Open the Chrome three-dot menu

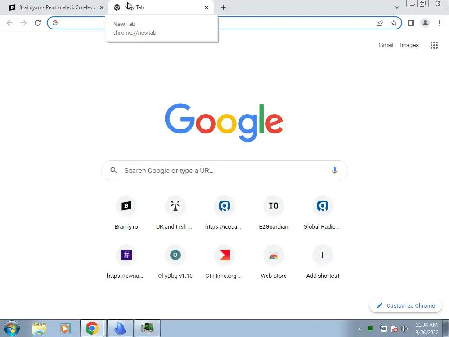439,23
